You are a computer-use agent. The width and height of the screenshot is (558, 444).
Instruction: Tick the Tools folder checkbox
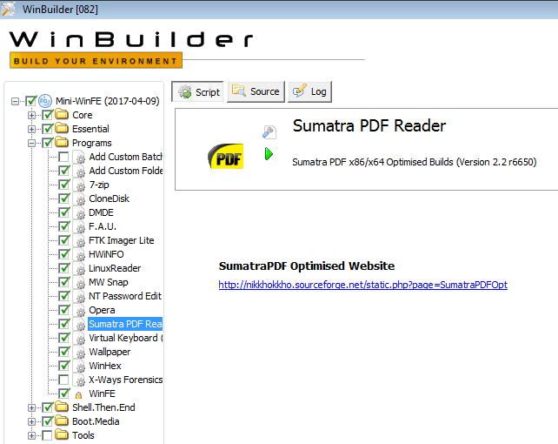tap(47, 435)
